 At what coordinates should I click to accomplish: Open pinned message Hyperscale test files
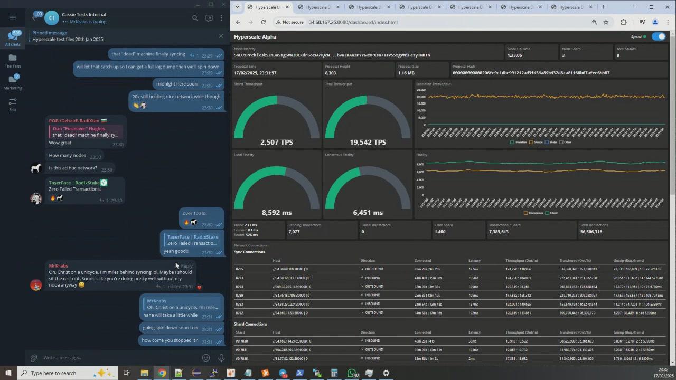point(124,36)
